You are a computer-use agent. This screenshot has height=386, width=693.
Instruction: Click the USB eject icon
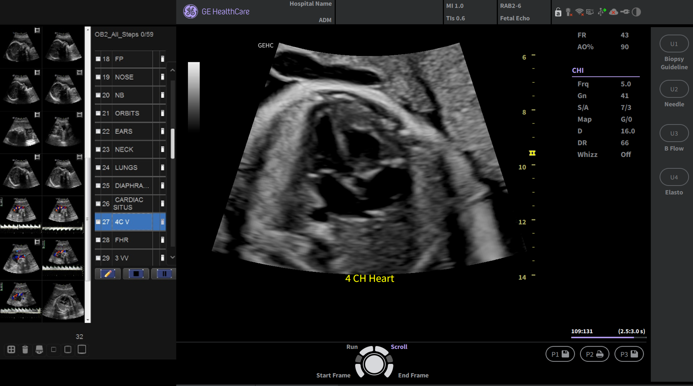click(x=602, y=12)
